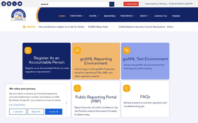Viewport: 198px width, 123px height.
Task: Click the ACAMS News Feed ticker link
Action: pos(98,27)
